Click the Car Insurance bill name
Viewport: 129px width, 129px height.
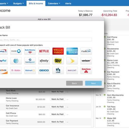(x=13, y=106)
